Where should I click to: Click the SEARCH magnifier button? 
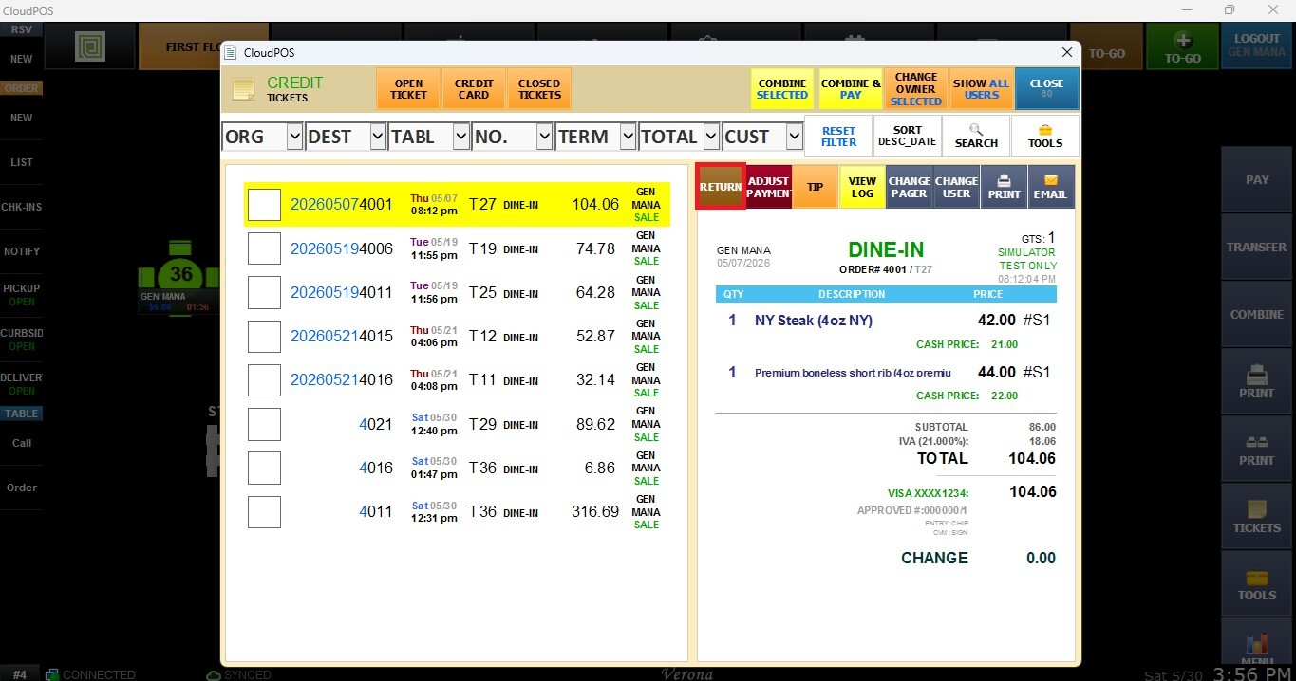pyautogui.click(x=976, y=137)
